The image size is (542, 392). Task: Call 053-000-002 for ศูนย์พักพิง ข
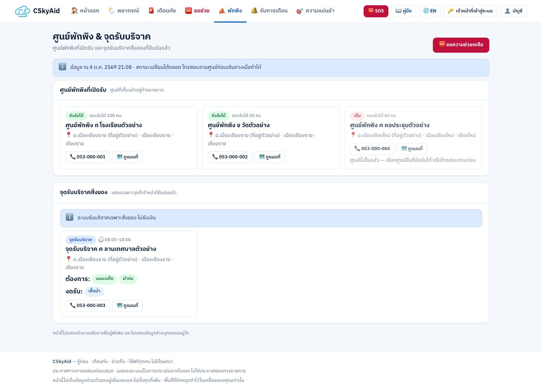(230, 157)
